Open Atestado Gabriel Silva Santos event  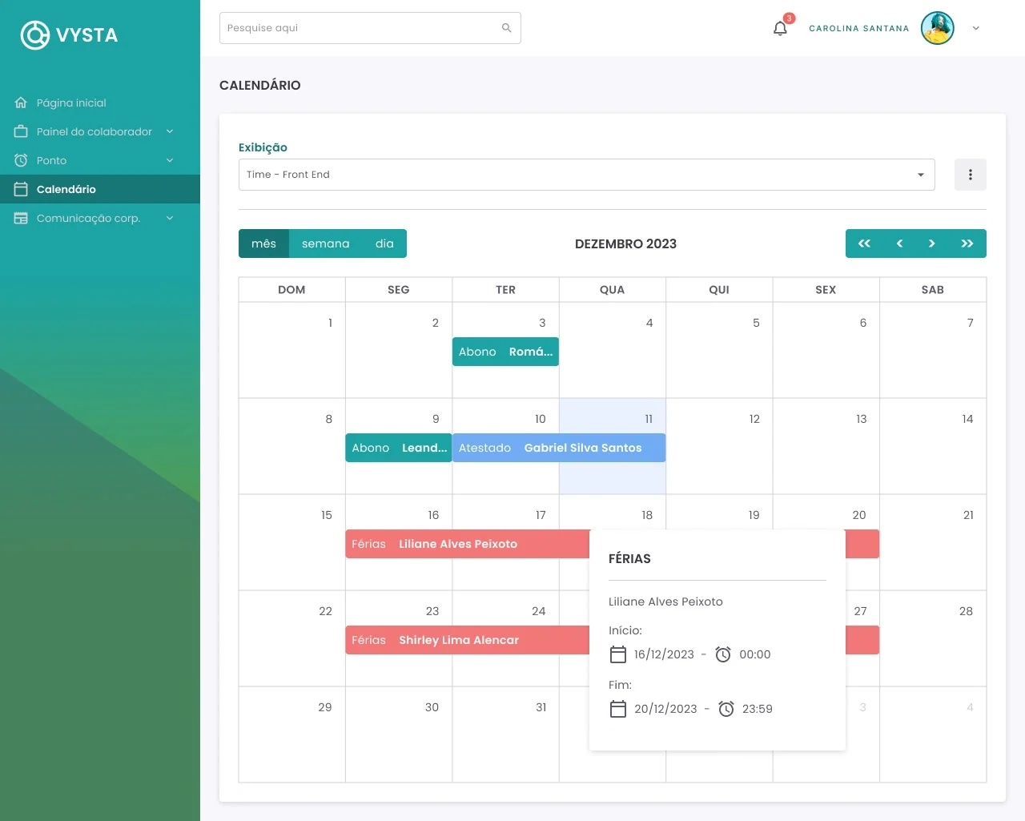(x=559, y=448)
